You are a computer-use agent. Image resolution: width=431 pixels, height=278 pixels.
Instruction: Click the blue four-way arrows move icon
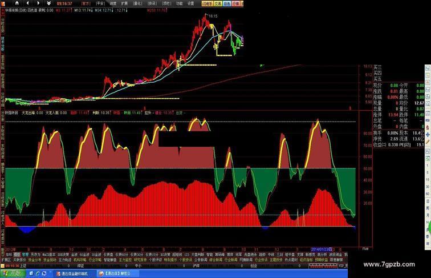coord(428,135)
